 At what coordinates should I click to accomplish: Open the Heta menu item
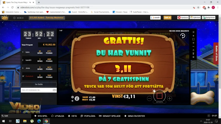click(72, 116)
